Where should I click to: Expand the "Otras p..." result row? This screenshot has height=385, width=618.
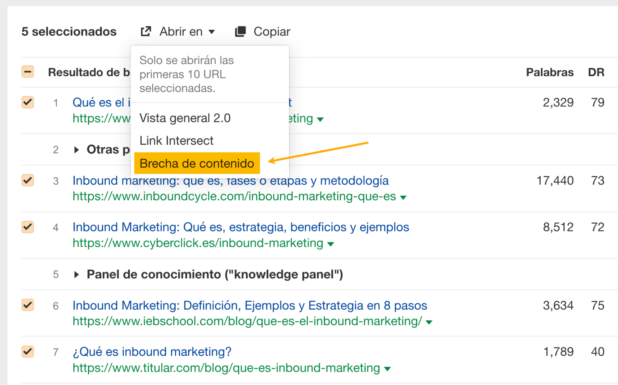[76, 150]
